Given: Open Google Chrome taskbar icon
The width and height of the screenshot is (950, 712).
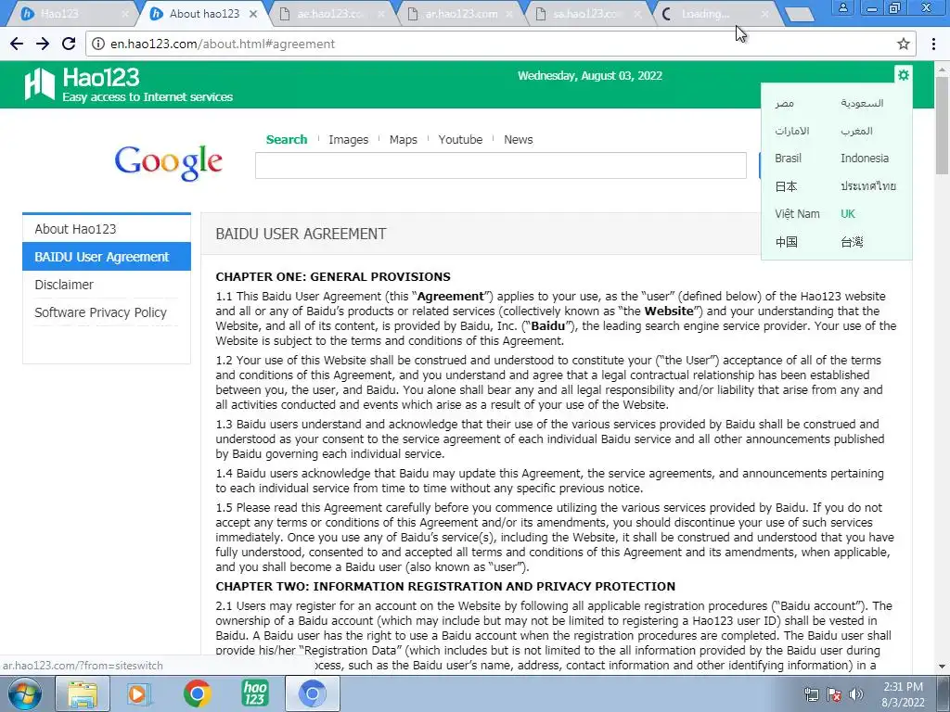Looking at the screenshot, I should point(197,694).
